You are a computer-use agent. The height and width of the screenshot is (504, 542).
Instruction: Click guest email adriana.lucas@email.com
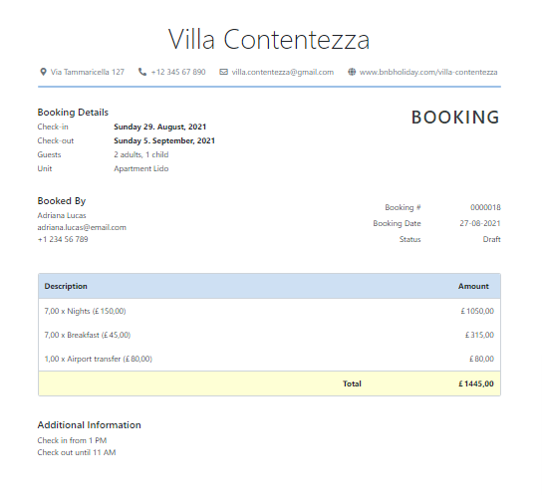(x=82, y=227)
